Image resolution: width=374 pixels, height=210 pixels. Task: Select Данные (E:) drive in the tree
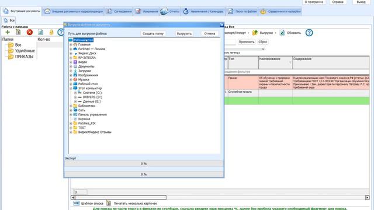tap(92, 101)
